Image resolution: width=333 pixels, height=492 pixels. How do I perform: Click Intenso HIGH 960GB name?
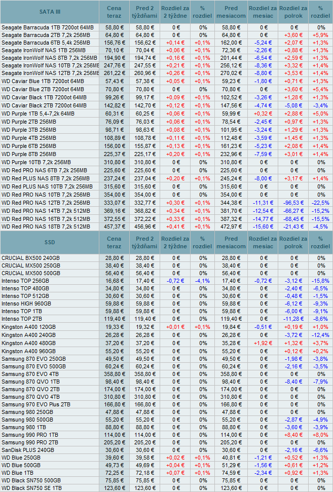(x=26, y=304)
